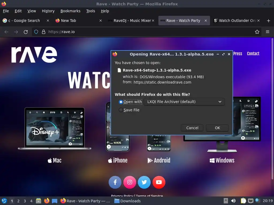
Task: Open the View menu
Action: point(32,11)
